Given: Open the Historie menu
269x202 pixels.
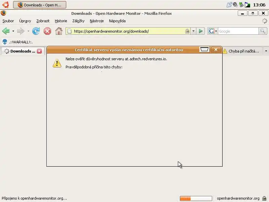Looking at the screenshot, I should click(61, 21).
